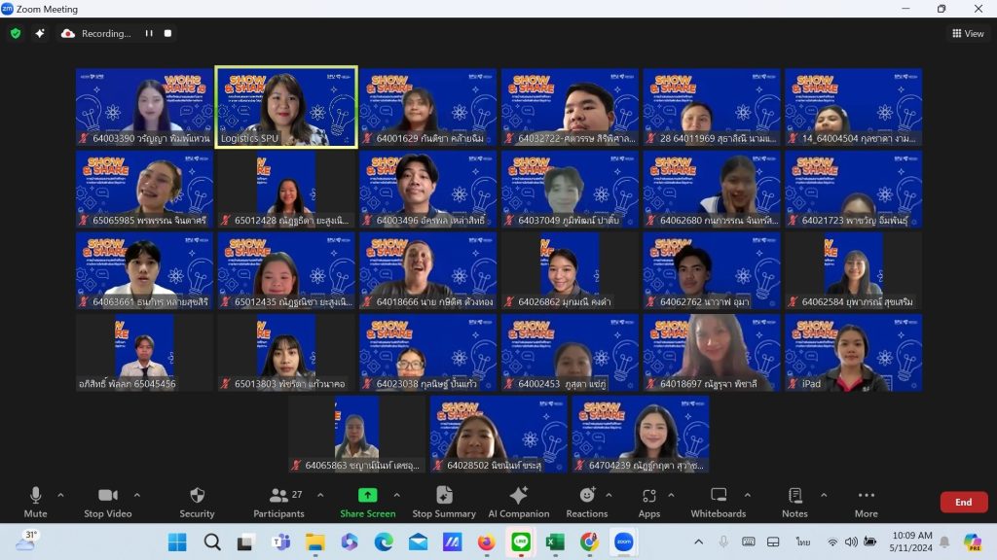Select Logistics SPU video tile
Image resolution: width=997 pixels, height=560 pixels.
click(286, 107)
